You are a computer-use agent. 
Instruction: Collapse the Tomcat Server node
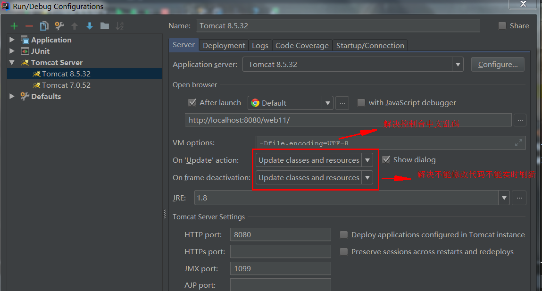click(12, 63)
